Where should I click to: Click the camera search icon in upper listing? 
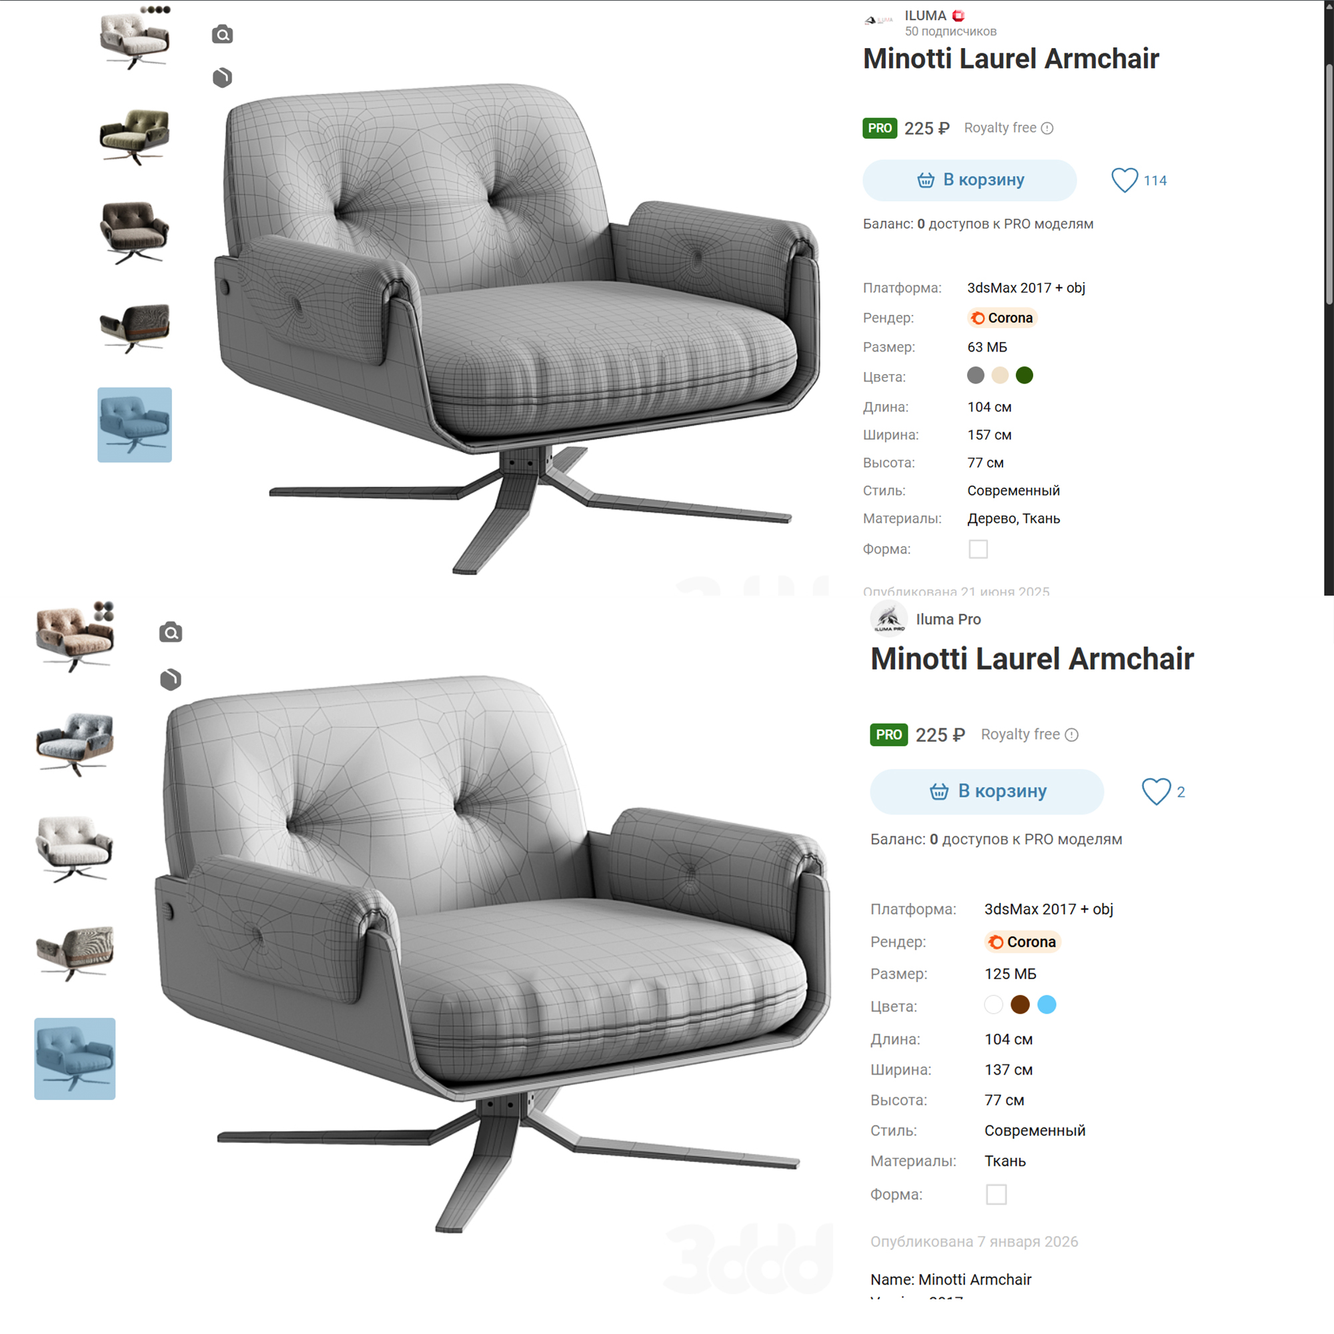(x=221, y=35)
